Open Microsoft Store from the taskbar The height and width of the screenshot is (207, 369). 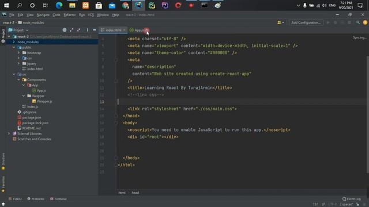tap(99, 5)
